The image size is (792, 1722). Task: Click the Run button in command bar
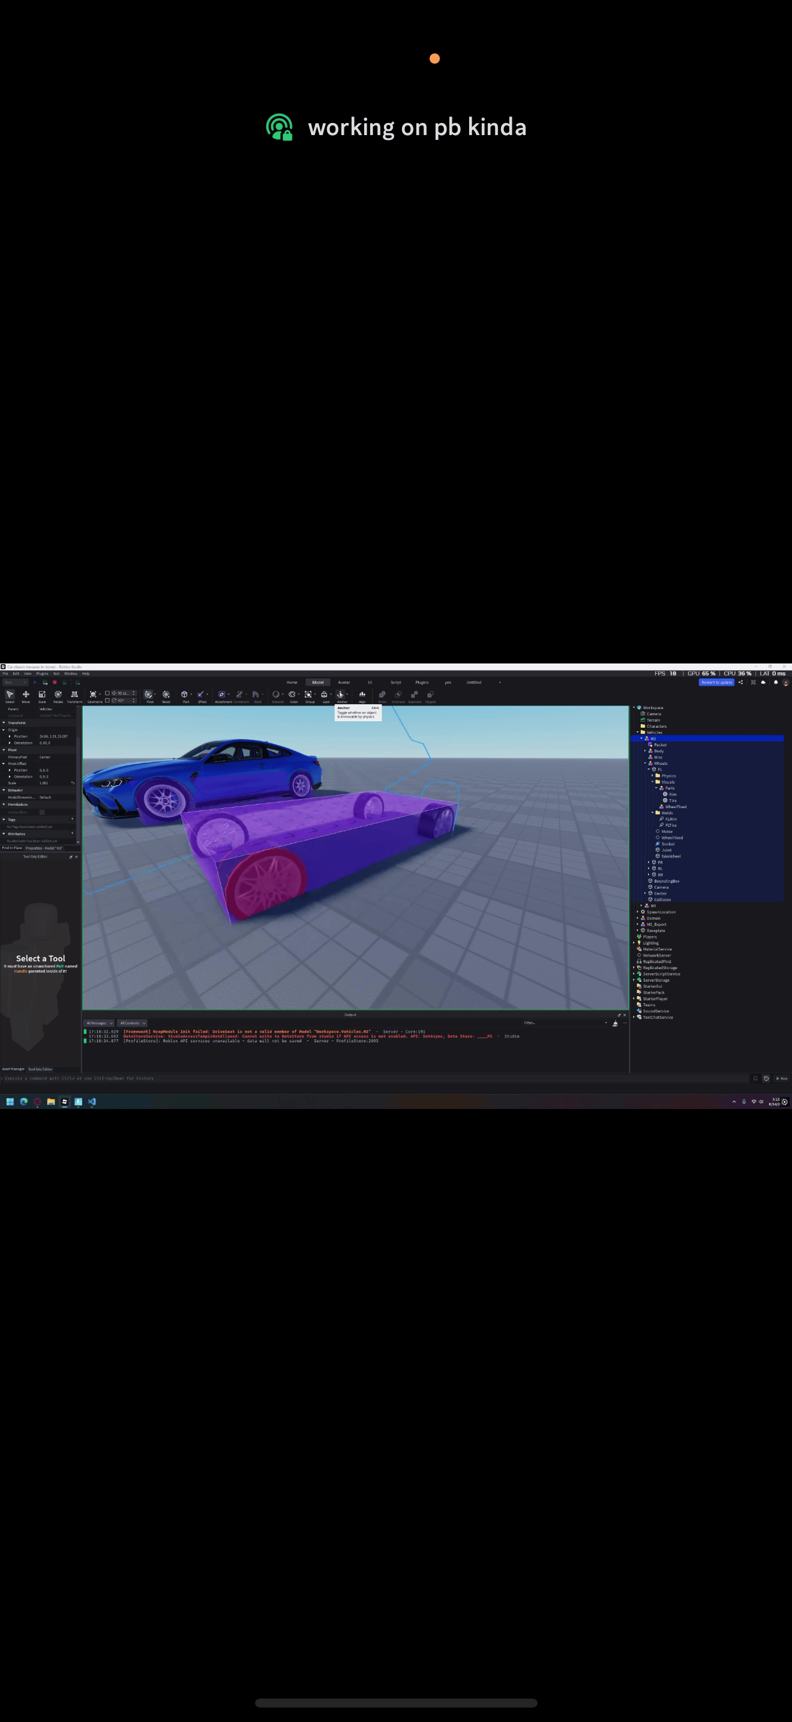pyautogui.click(x=781, y=1079)
